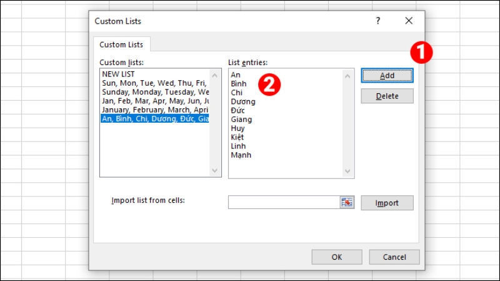Dismiss dialog with Cancel button
The image size is (500, 281).
click(394, 257)
